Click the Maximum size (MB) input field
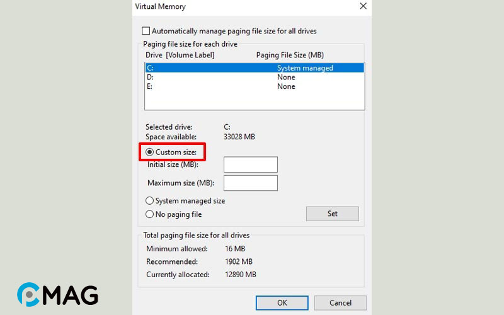Image resolution: width=504 pixels, height=315 pixels. click(250, 183)
